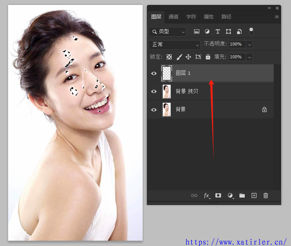Select the 图层 1 layer name
The width and height of the screenshot is (291, 246).
(x=183, y=73)
